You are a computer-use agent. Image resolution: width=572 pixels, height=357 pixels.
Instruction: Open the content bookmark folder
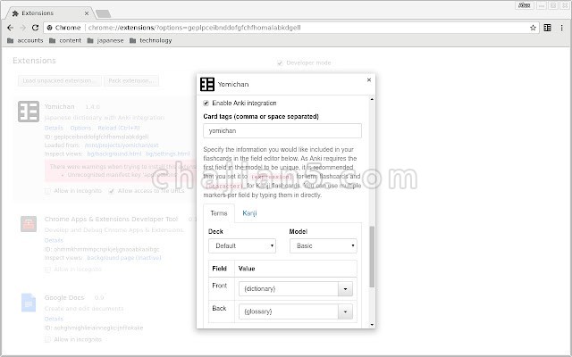(65, 40)
